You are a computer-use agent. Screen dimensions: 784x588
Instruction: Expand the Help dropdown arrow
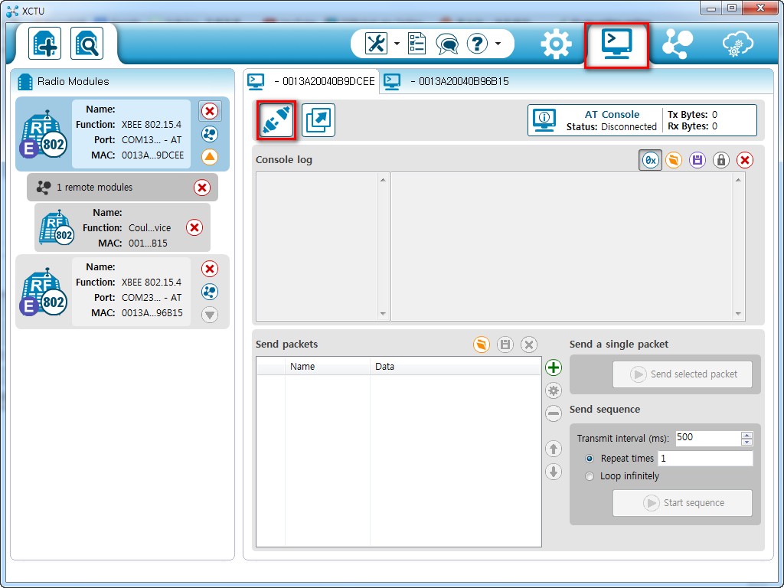point(498,44)
